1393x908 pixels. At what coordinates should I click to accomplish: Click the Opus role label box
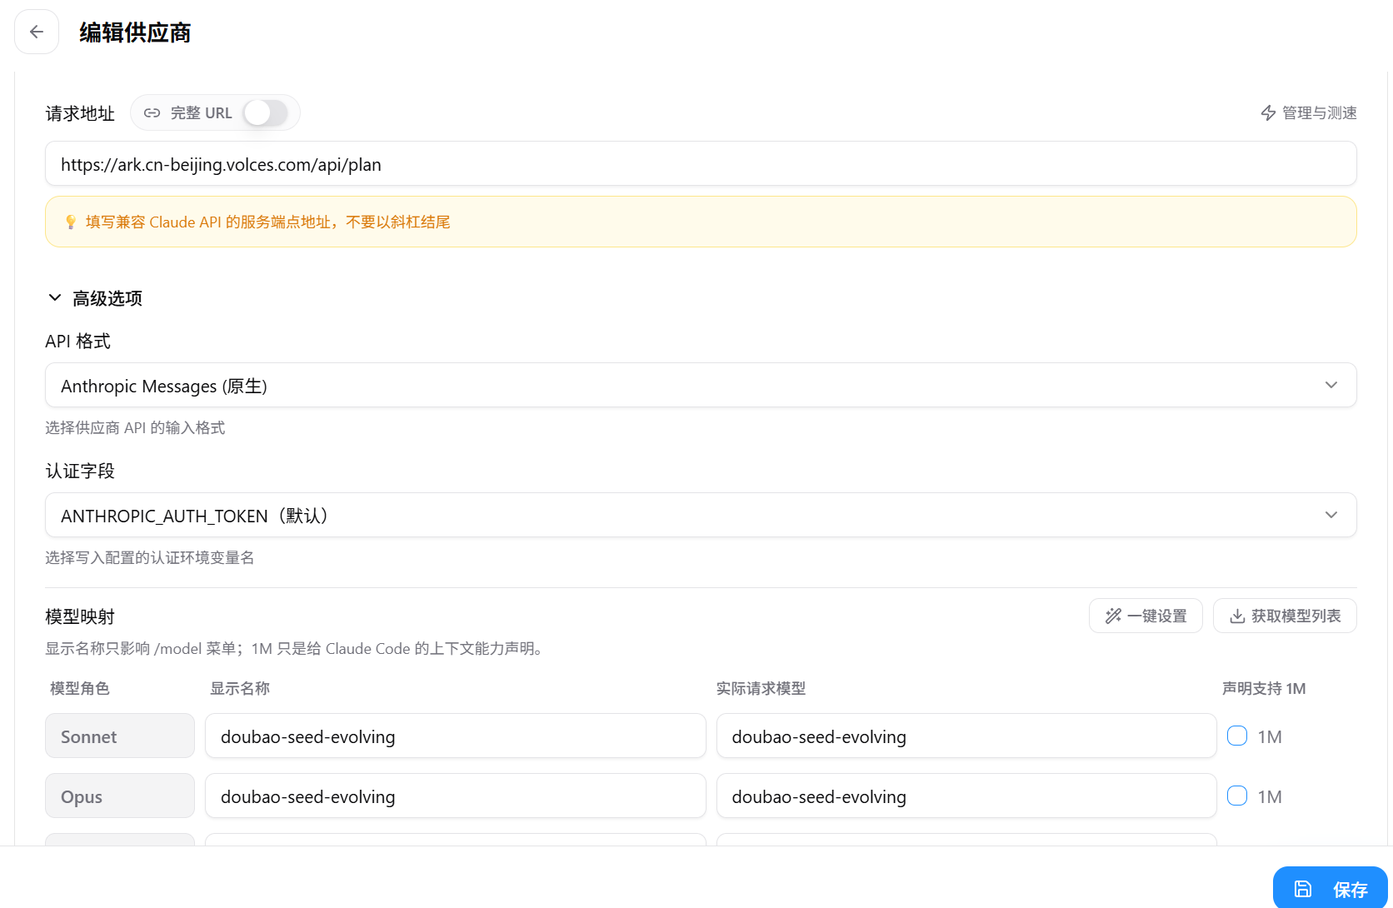[x=120, y=796]
